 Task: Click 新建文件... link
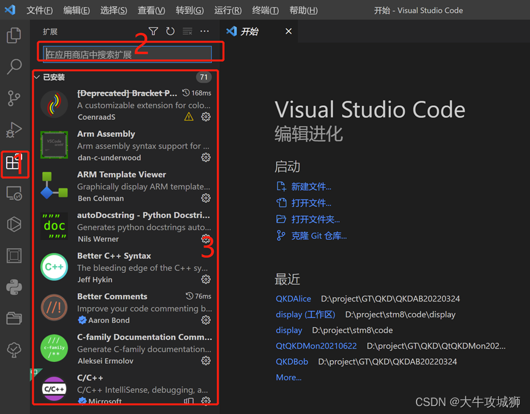click(311, 187)
